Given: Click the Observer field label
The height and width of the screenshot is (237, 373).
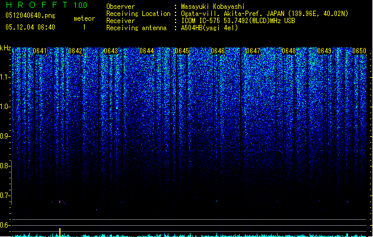Looking at the screenshot, I should pyautogui.click(x=120, y=7).
